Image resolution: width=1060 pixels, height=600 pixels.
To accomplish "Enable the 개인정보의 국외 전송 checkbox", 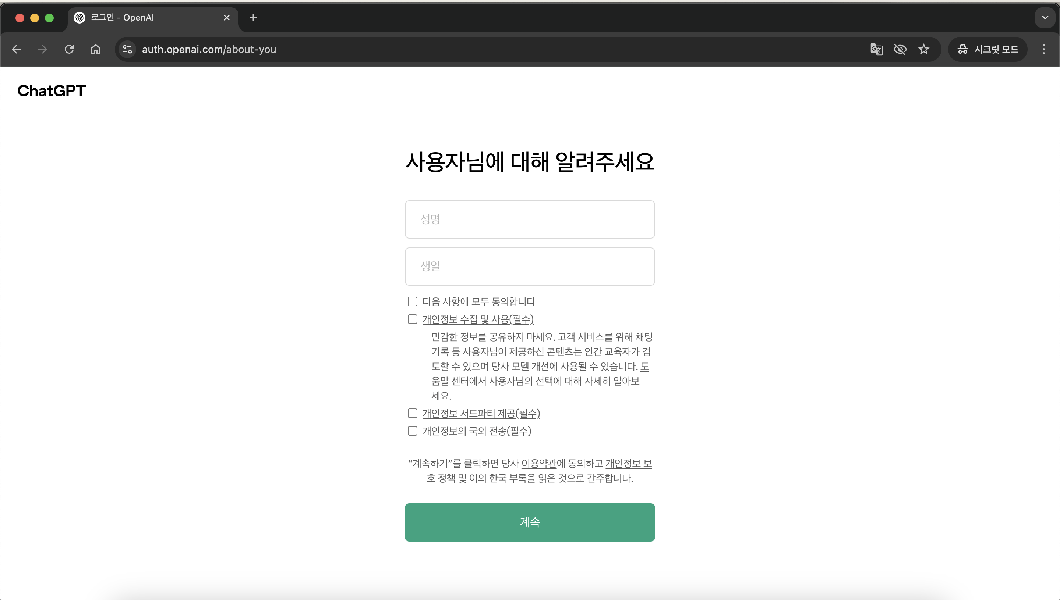I will (x=413, y=431).
